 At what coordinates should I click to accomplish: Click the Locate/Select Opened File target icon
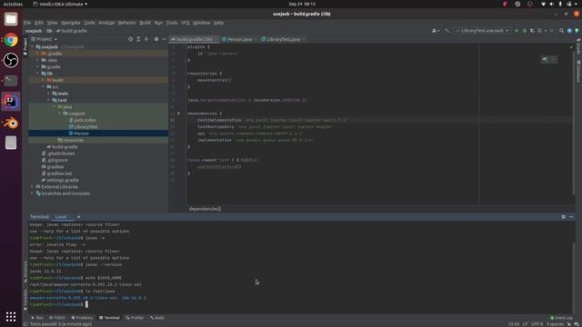point(130,39)
